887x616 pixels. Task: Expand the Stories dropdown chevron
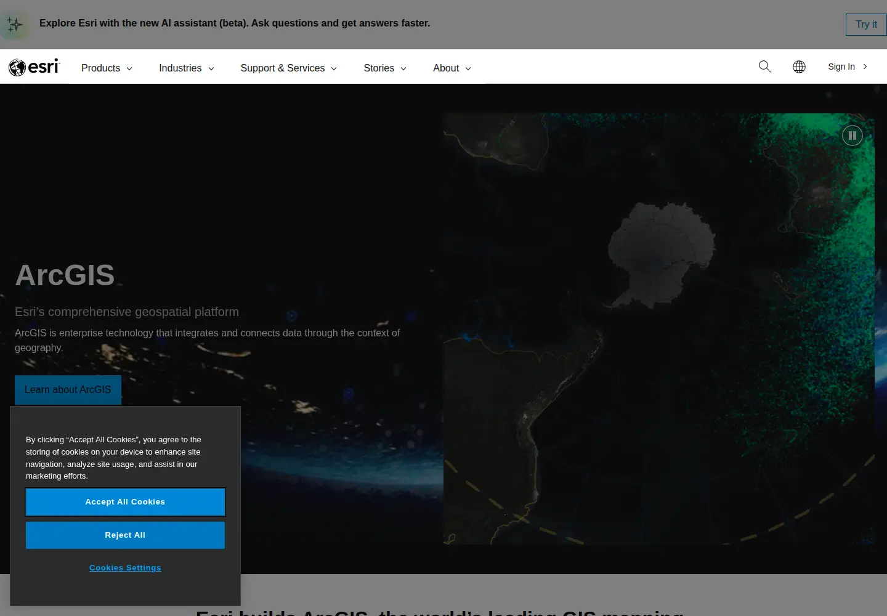coord(403,68)
